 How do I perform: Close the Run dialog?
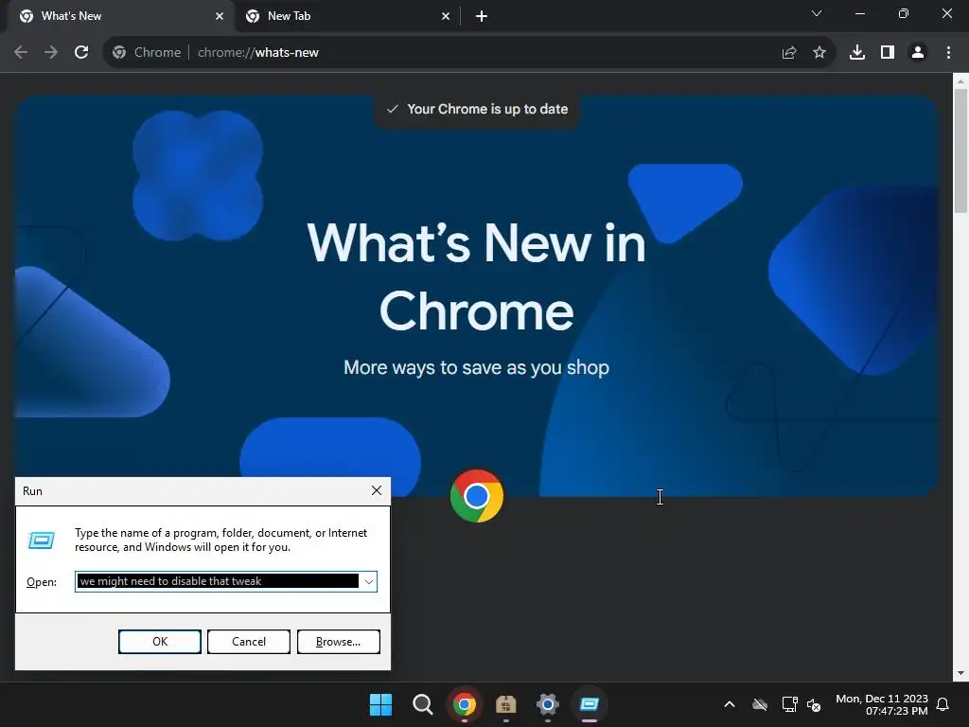click(377, 491)
